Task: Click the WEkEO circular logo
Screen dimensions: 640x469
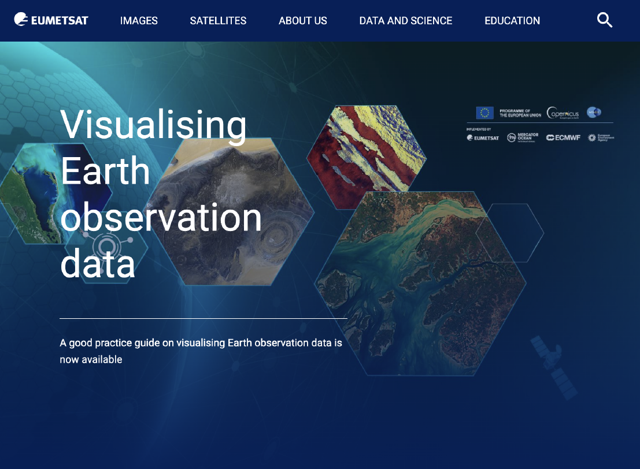Action: pos(594,113)
